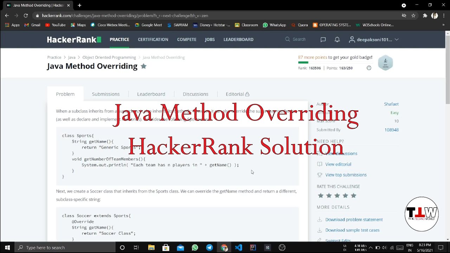
Task: Open the Windows Start menu
Action: point(7,247)
